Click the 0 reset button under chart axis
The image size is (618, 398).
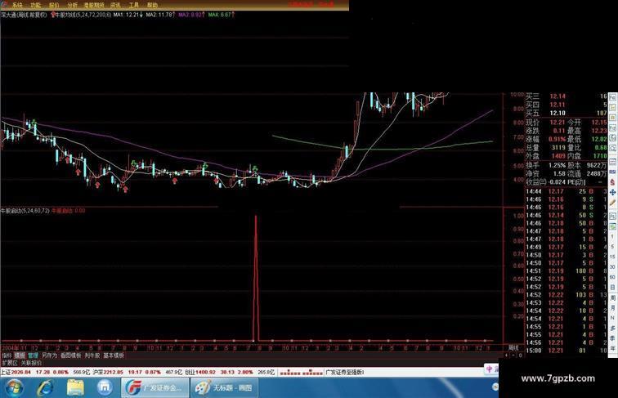[520, 356]
